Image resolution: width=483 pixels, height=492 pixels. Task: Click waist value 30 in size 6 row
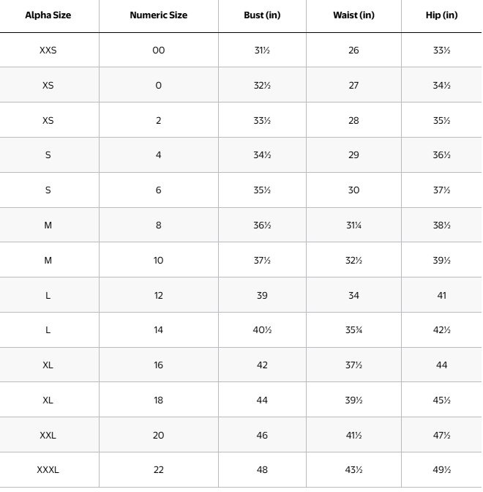tap(353, 190)
